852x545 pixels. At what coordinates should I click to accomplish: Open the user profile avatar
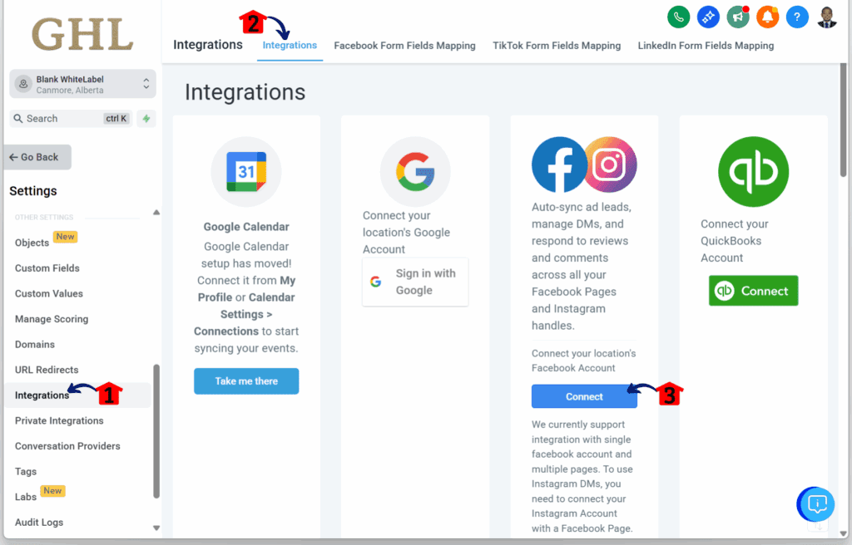[x=826, y=17]
